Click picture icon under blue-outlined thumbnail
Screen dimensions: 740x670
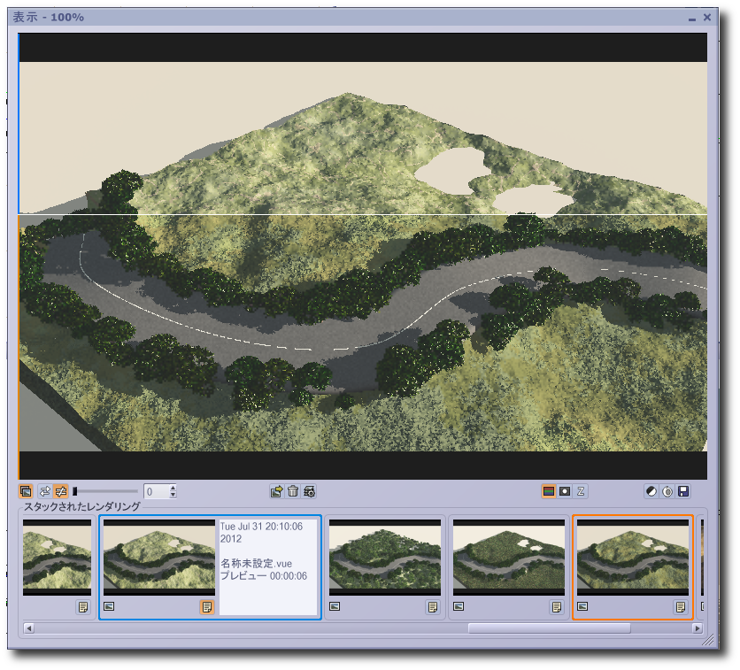coord(109,606)
